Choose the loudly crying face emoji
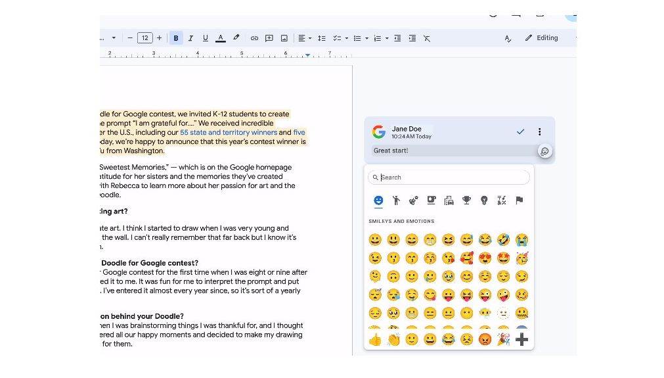This screenshot has height=378, width=664. [521, 240]
